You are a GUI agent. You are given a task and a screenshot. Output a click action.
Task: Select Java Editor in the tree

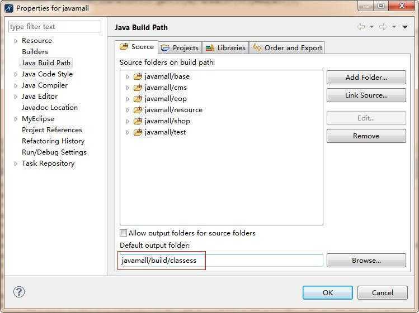click(40, 97)
